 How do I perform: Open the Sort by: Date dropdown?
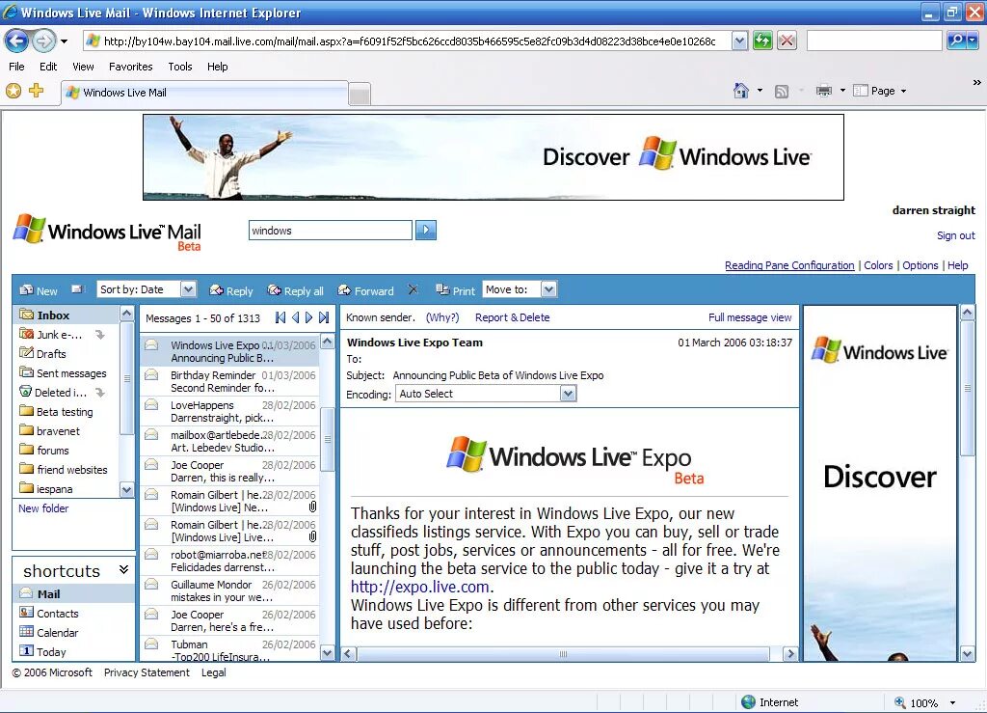pyautogui.click(x=188, y=289)
